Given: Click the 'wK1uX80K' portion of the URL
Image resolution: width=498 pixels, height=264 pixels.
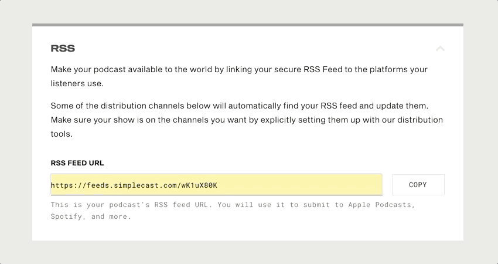Looking at the screenshot, I should point(199,185).
